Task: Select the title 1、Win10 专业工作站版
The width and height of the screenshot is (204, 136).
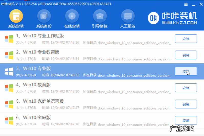Action: point(40,36)
